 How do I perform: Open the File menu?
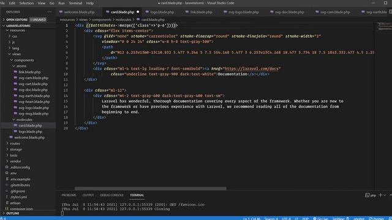coord(2,3)
